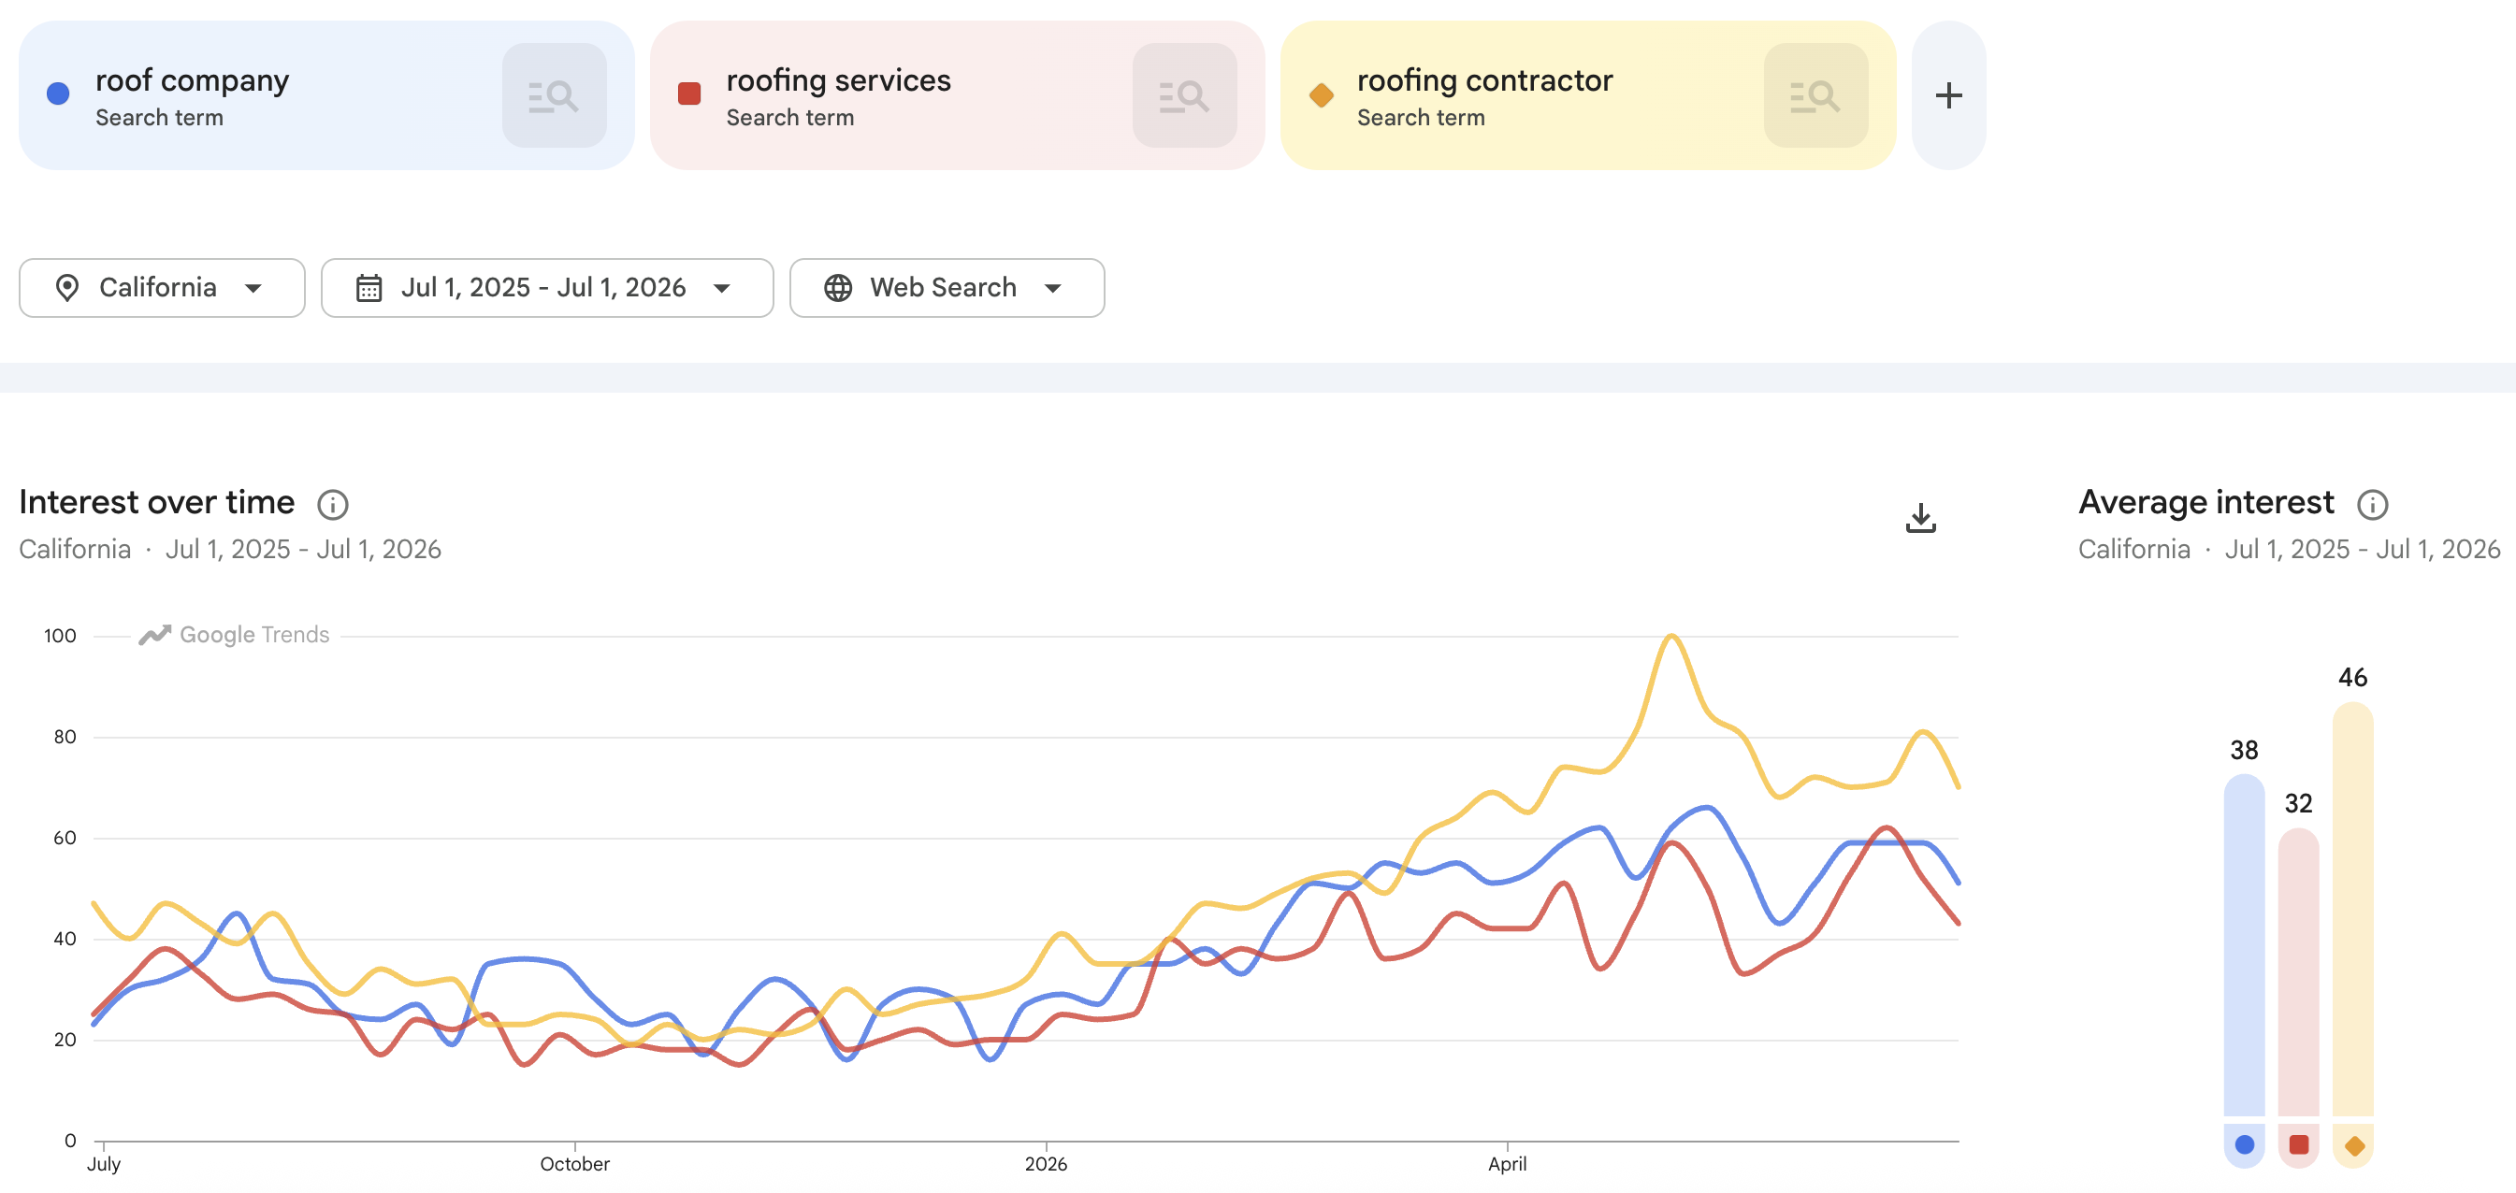Click red square under average interest bar
Screen dimensions: 2516x1193
pyautogui.click(x=2299, y=1145)
